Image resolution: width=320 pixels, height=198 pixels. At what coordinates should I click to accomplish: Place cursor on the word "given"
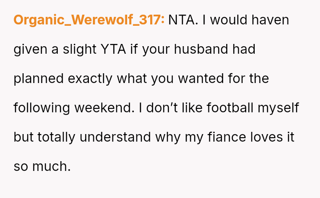[31, 49]
